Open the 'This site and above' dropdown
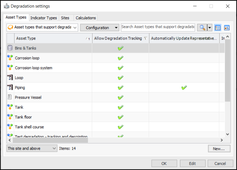This screenshot has height=170, width=237. click(32, 148)
